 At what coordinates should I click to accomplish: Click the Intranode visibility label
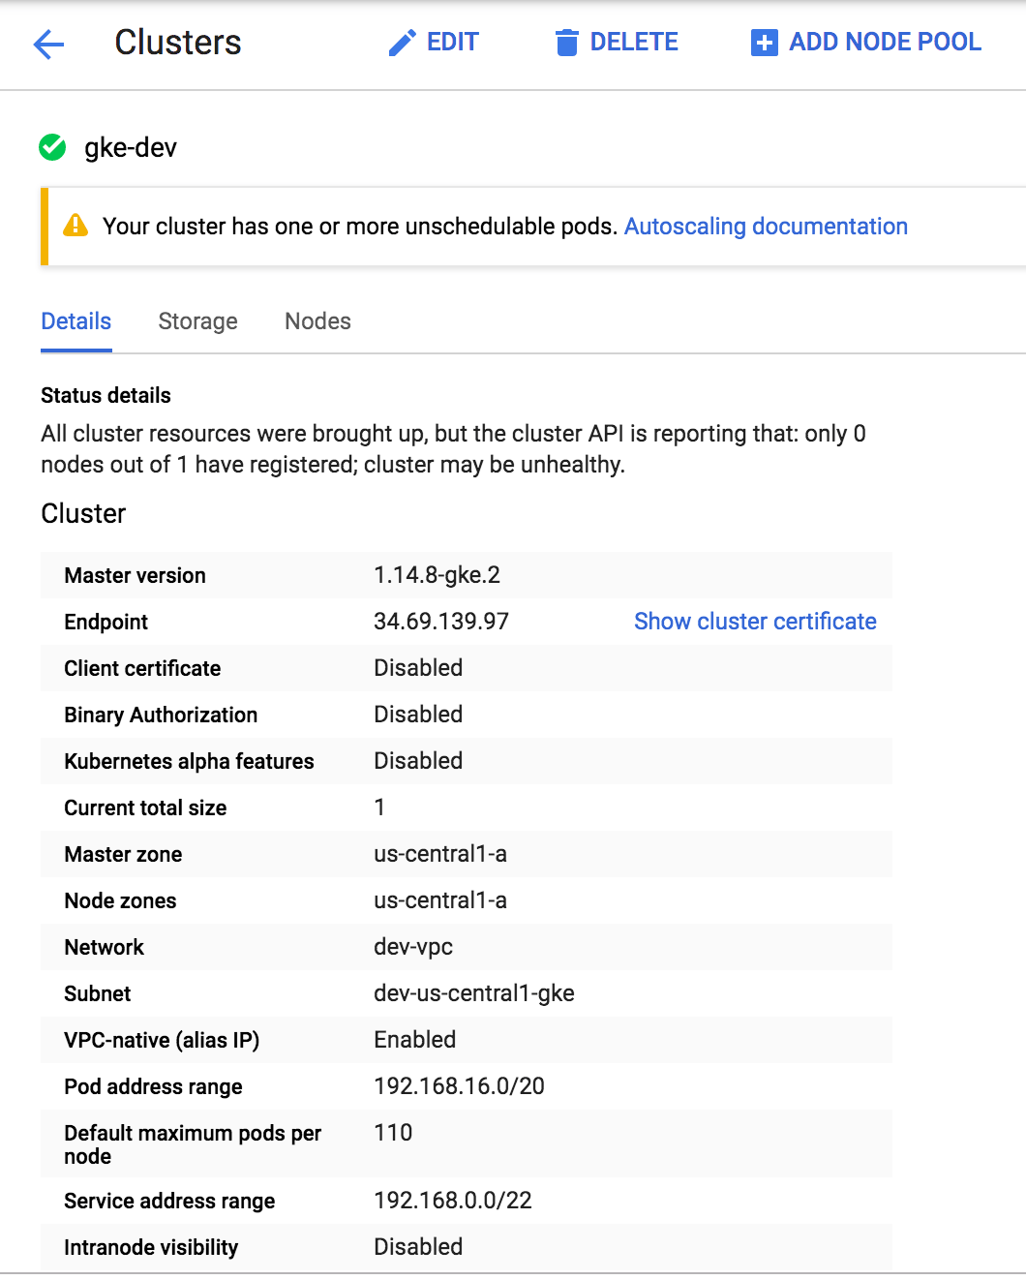(x=151, y=1248)
